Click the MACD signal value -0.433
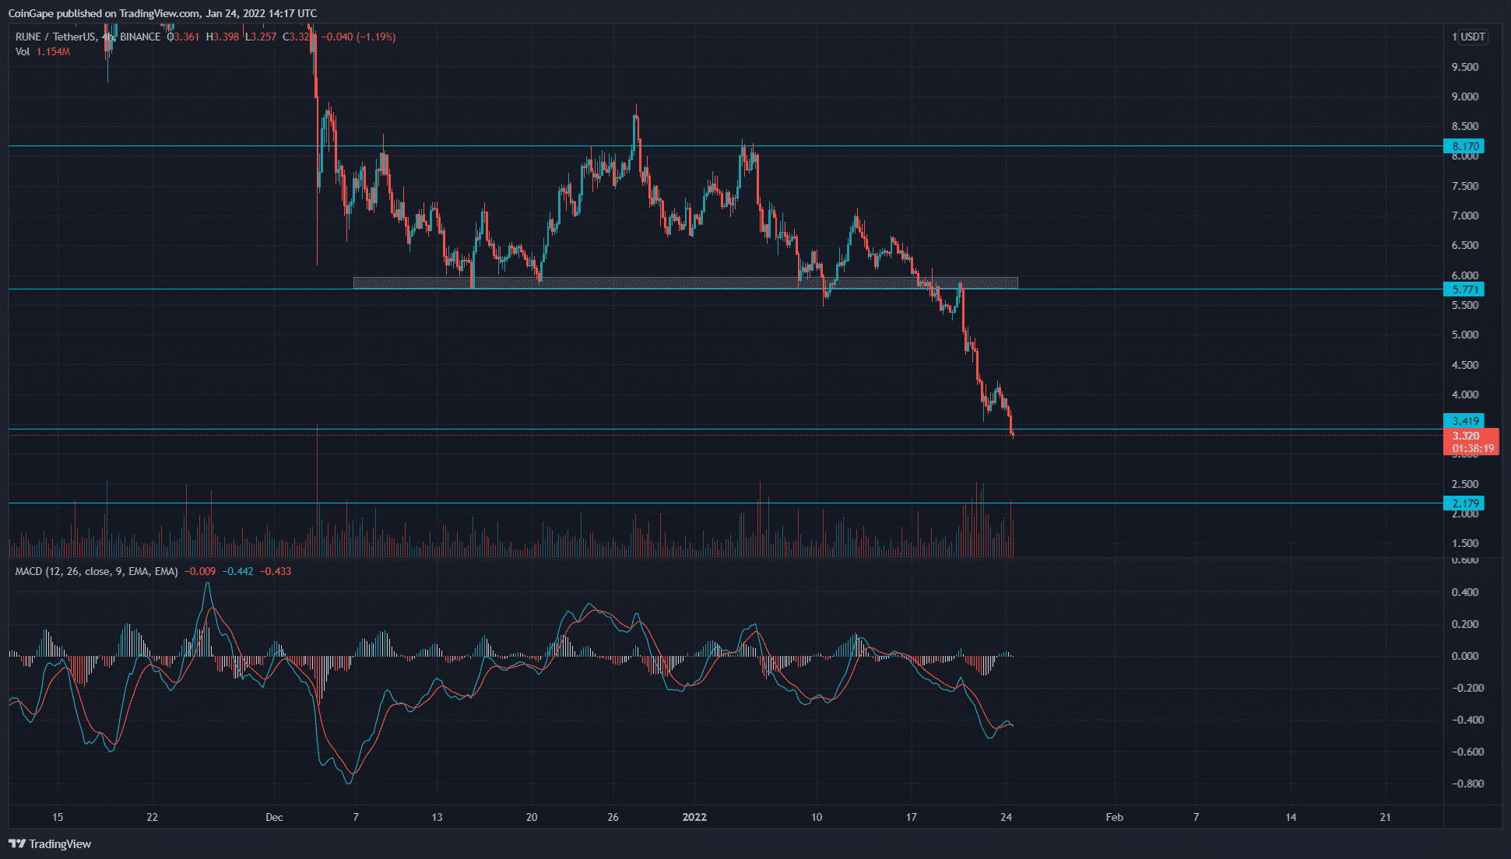Image resolution: width=1511 pixels, height=859 pixels. 276,571
